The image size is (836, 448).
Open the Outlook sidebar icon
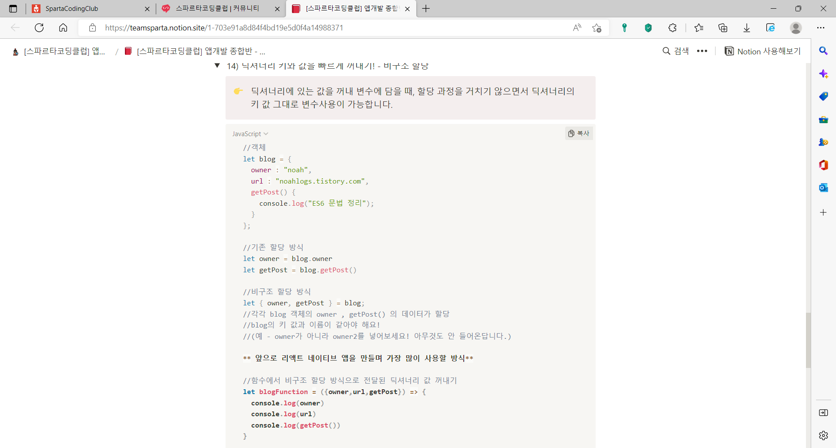point(823,188)
